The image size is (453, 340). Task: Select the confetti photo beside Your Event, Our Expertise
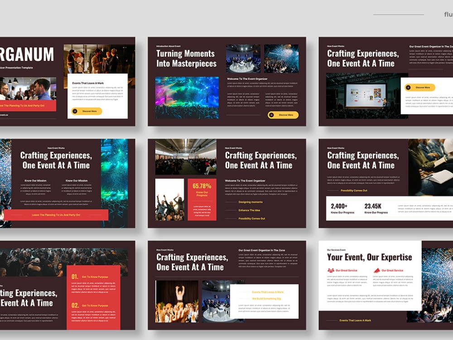[438, 285]
